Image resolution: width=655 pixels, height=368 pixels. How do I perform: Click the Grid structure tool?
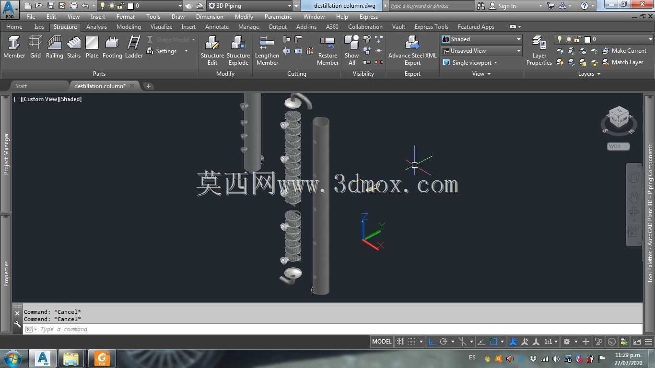click(35, 47)
